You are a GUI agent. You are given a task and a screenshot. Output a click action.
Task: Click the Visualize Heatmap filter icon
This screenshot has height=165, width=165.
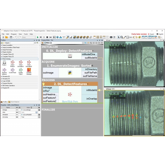(29, 71)
